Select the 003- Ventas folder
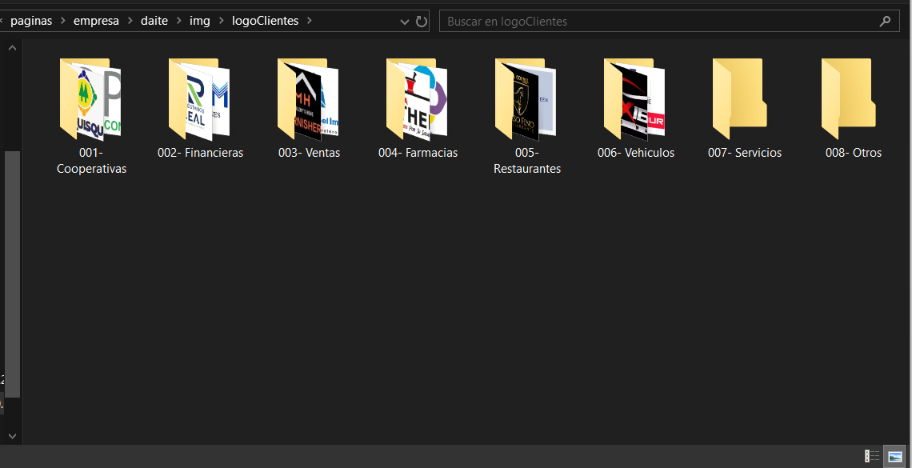This screenshot has width=912, height=468. 309,107
